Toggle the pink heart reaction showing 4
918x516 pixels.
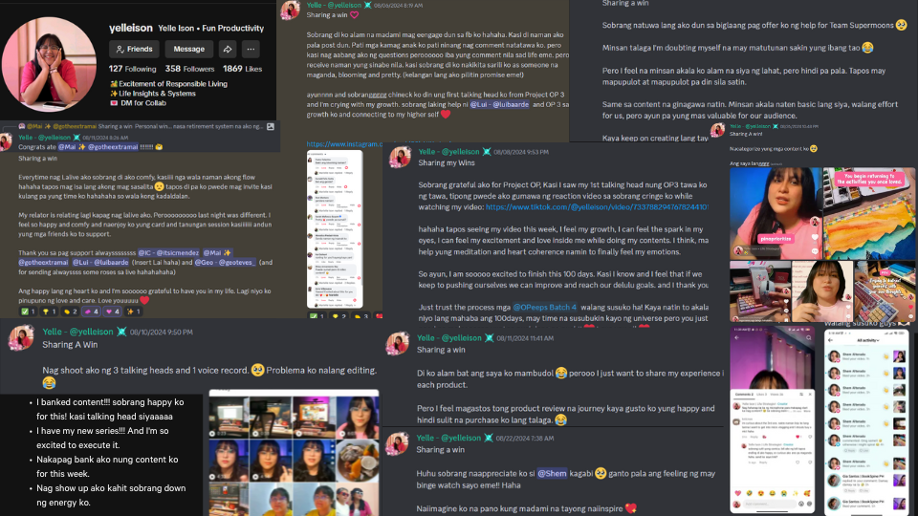point(111,312)
